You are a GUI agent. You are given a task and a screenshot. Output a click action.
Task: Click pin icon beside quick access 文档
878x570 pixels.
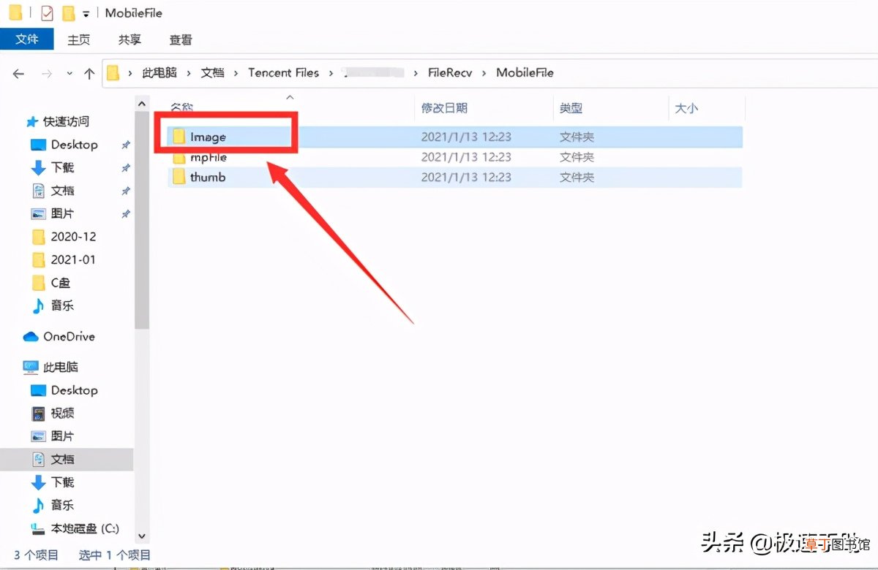coord(125,191)
